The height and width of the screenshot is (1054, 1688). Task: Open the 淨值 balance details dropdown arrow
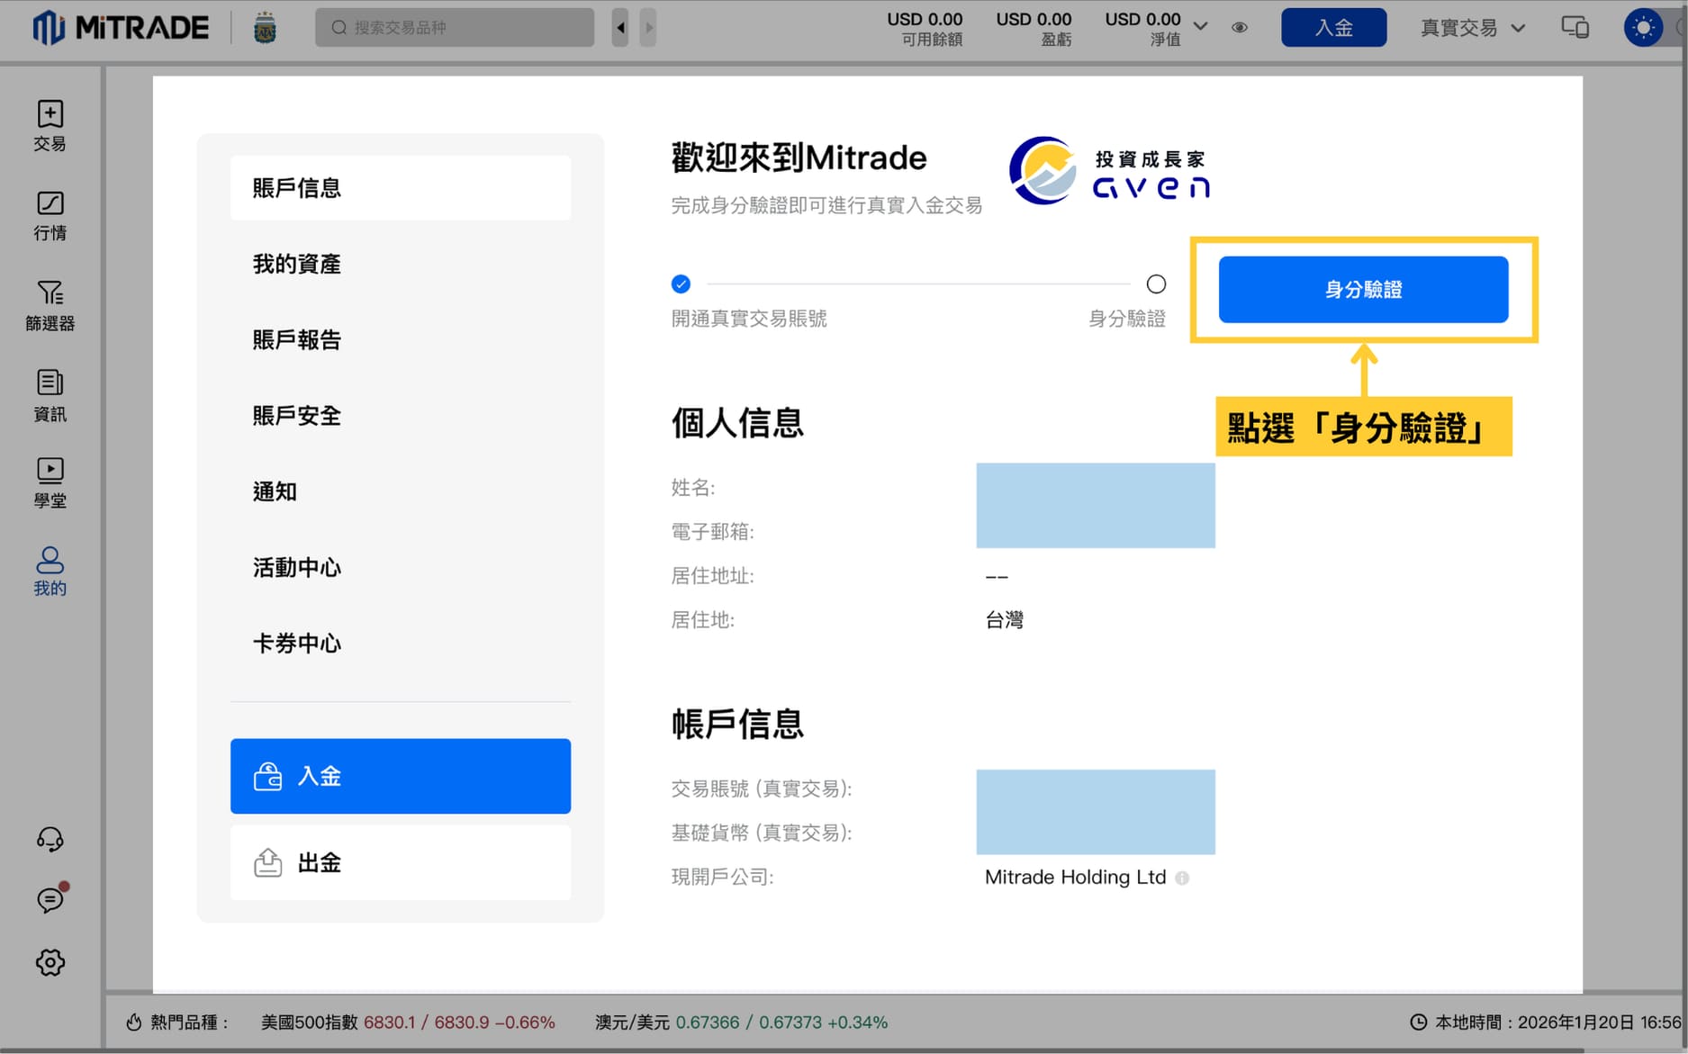(x=1200, y=27)
